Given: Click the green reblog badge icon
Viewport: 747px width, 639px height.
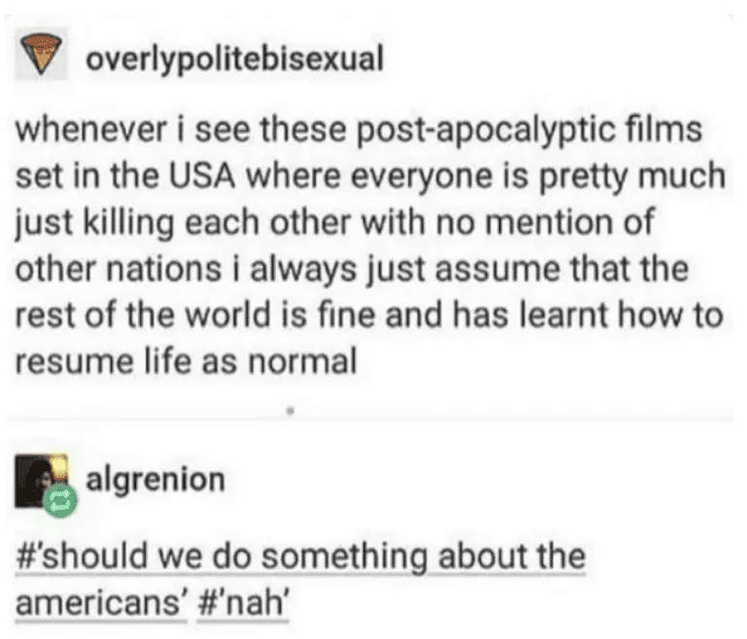Looking at the screenshot, I should tap(60, 501).
